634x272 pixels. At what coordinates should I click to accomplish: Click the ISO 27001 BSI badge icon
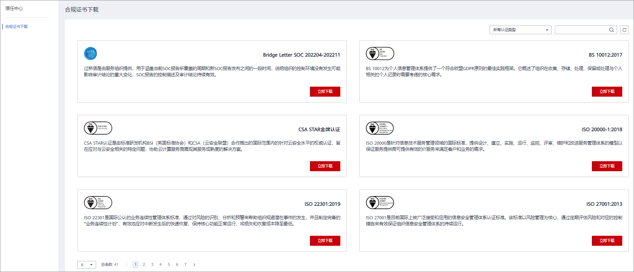(x=380, y=203)
